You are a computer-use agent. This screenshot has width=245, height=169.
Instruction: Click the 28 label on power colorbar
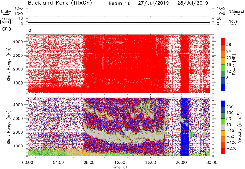coord(228,45)
